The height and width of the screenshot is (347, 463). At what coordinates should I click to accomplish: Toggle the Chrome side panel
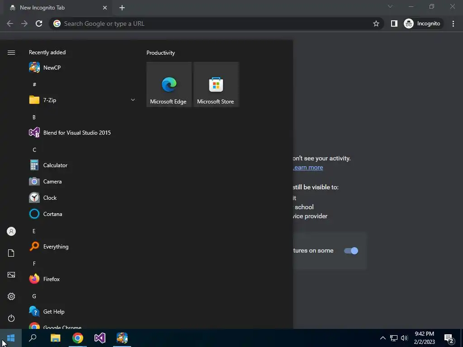coord(394,23)
